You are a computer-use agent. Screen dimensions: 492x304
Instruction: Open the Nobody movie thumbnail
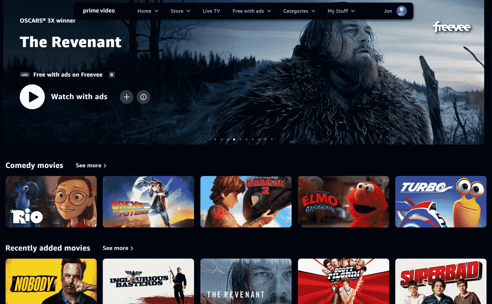point(51,281)
